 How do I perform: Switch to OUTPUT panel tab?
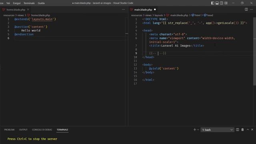click(x=23, y=130)
